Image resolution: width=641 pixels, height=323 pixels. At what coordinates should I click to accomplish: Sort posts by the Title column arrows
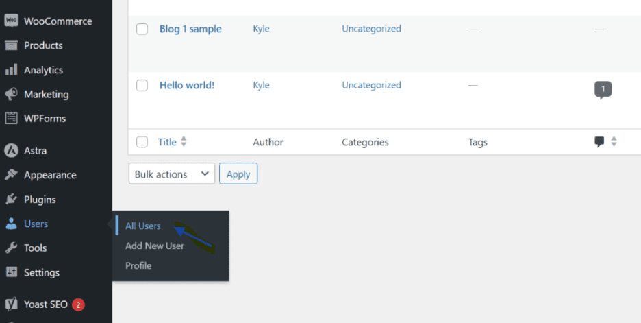tap(184, 142)
